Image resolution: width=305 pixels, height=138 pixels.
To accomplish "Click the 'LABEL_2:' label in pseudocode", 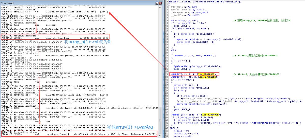I will tap(173, 128).
